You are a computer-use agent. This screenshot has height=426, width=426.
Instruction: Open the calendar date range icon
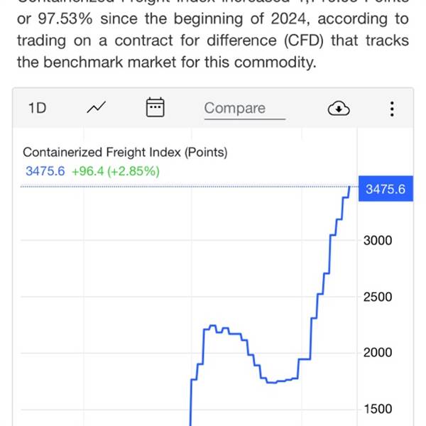[155, 107]
